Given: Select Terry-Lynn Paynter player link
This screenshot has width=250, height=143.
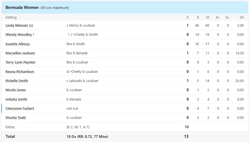Looking at the screenshot, I should point(20,62).
